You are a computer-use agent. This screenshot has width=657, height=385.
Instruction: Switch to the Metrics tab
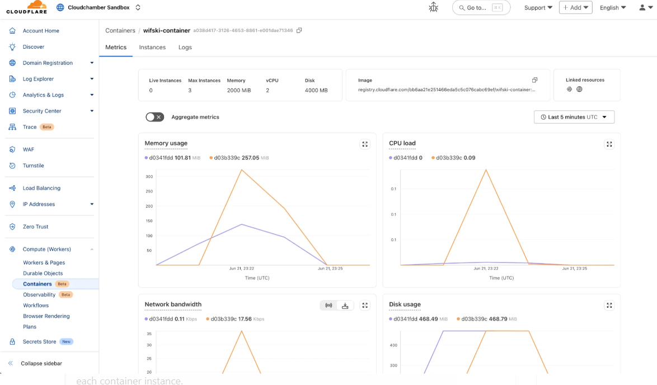116,48
